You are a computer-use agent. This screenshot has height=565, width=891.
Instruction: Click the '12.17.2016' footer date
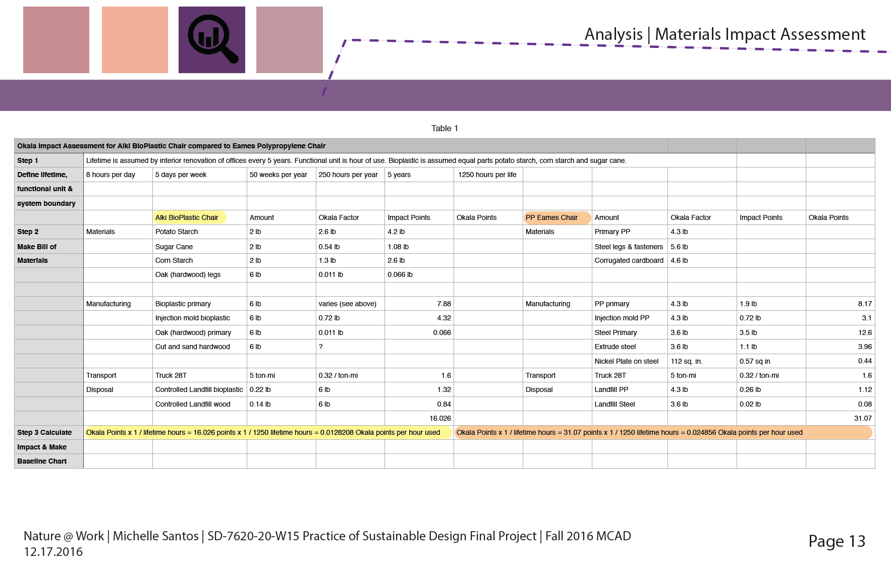[53, 551]
